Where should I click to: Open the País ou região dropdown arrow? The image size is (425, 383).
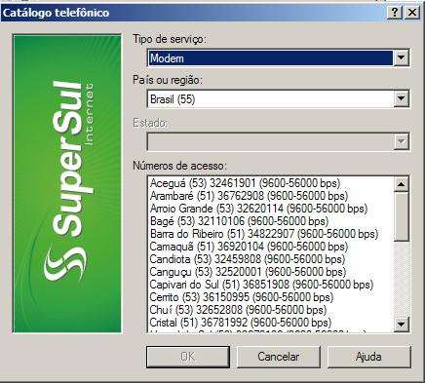[x=402, y=98]
